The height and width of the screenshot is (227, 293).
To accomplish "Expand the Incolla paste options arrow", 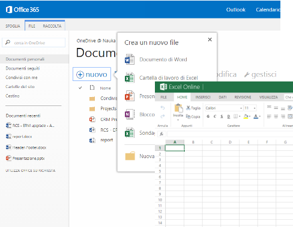I will [x=178, y=120].
